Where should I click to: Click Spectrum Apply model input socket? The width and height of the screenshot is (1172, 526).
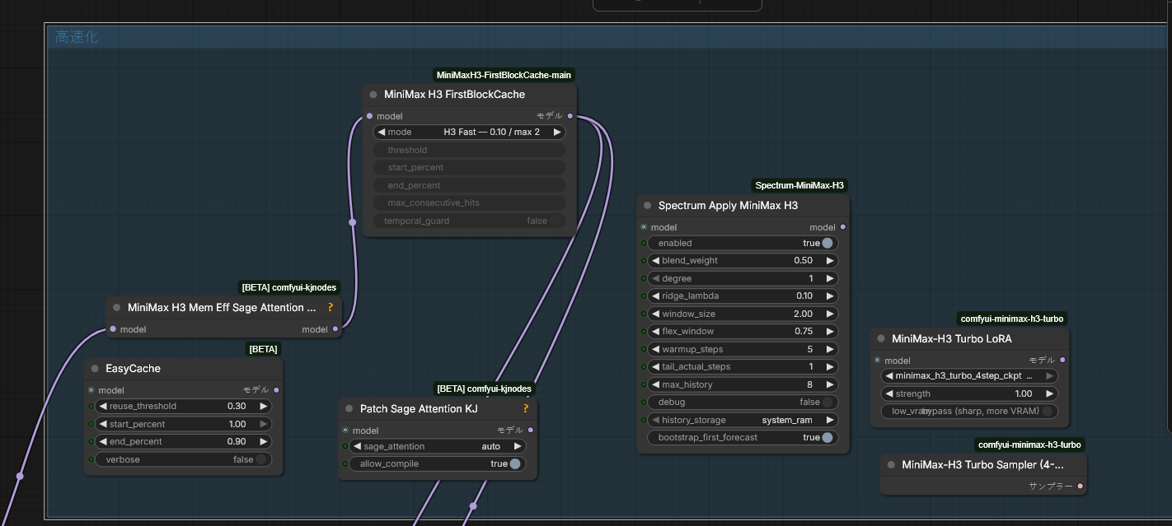pyautogui.click(x=644, y=227)
